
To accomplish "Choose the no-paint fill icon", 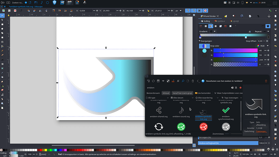I will pos(201,26).
